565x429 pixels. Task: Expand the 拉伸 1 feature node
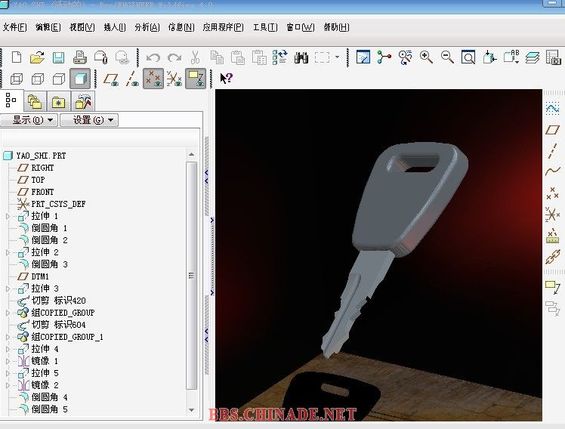[x=8, y=216]
